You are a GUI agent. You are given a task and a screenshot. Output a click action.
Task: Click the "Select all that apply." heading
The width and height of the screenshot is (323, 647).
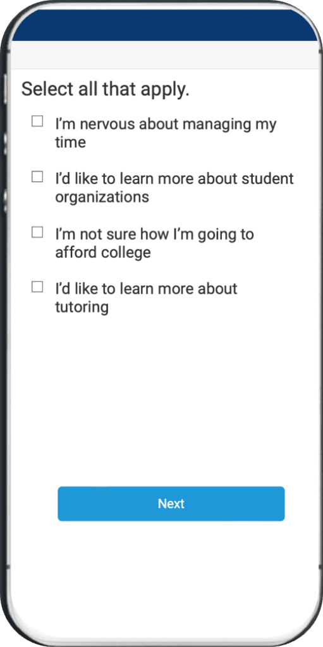(106, 89)
